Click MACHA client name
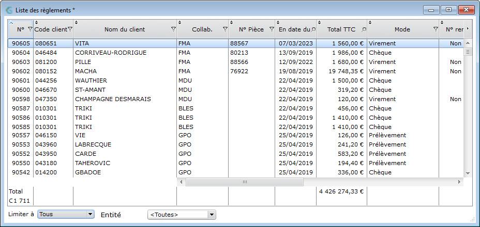The image size is (480, 227). click(x=86, y=71)
